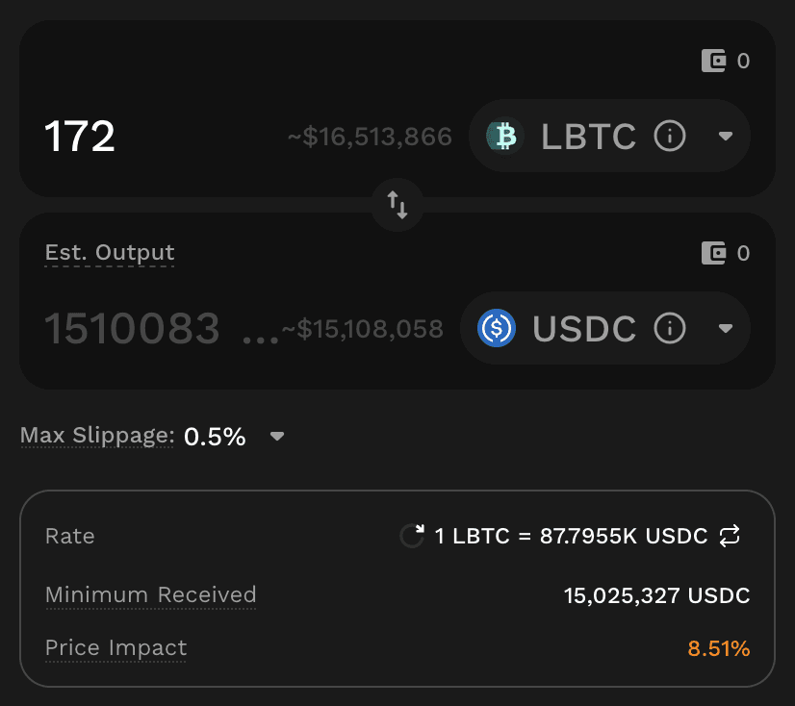Click the 8.51% price impact value
Screen dimensions: 795x706
718,648
